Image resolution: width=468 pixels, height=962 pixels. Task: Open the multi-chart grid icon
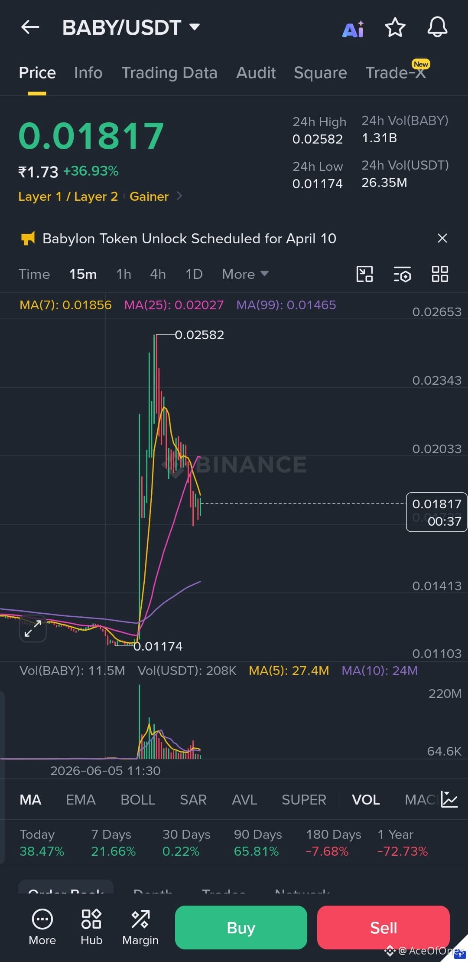(440, 274)
